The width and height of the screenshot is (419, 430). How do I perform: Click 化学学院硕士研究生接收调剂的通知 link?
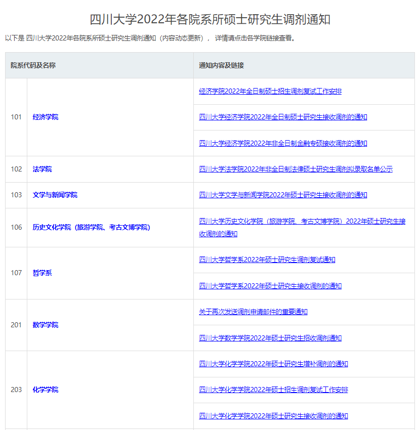click(273, 416)
